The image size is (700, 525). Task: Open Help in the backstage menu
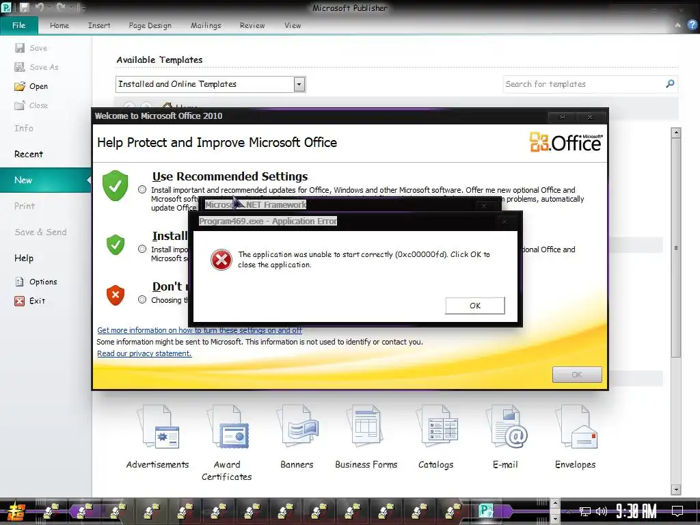[24, 258]
